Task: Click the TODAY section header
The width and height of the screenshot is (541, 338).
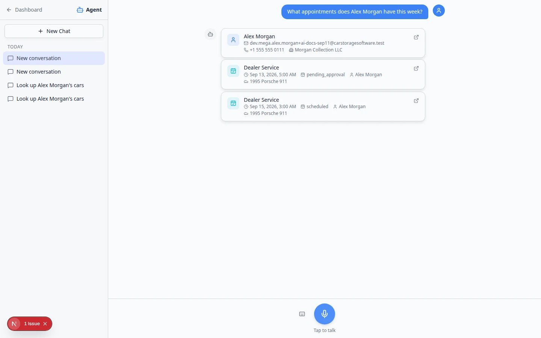Action: [15, 47]
